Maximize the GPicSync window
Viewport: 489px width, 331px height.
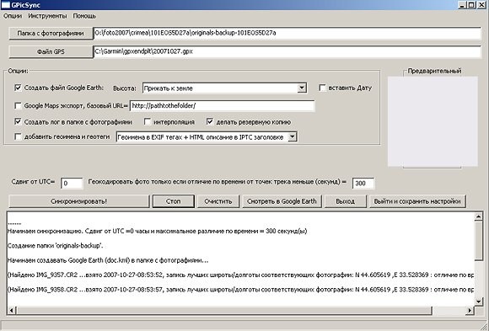click(x=471, y=5)
